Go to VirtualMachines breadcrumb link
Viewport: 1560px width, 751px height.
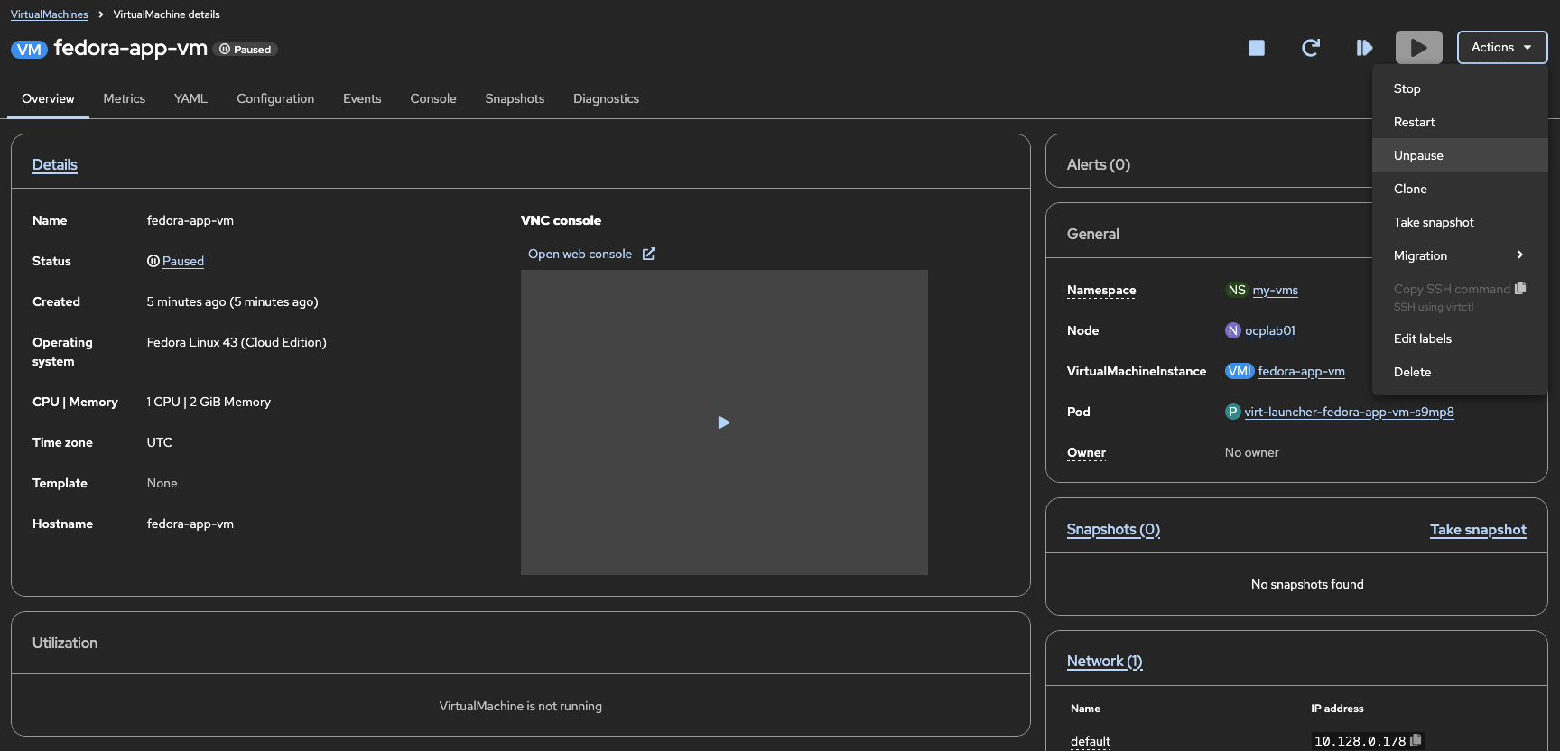(x=50, y=14)
